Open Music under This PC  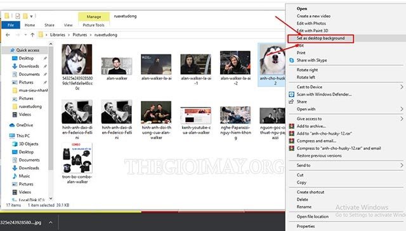point(24,176)
